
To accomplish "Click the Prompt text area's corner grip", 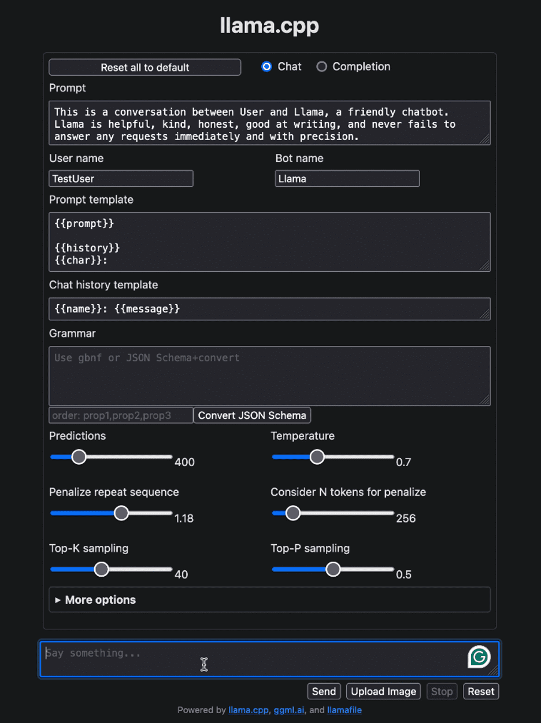I will point(485,139).
